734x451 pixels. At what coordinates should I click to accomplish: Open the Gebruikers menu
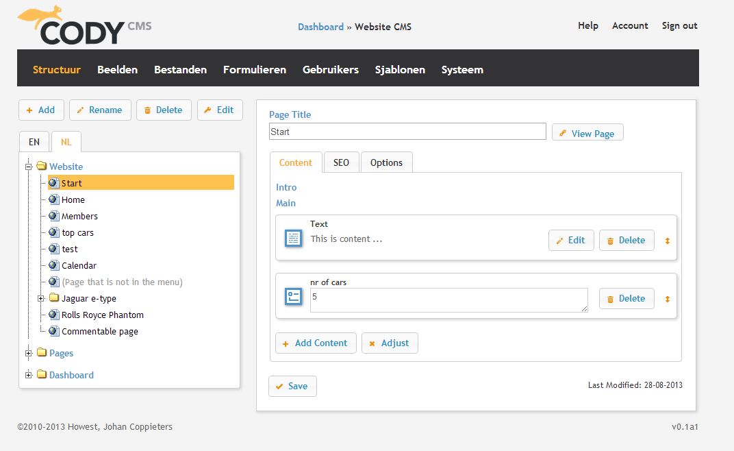331,69
